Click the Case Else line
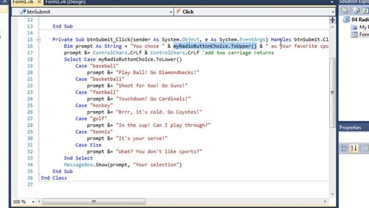The width and height of the screenshot is (369, 208). click(x=88, y=145)
